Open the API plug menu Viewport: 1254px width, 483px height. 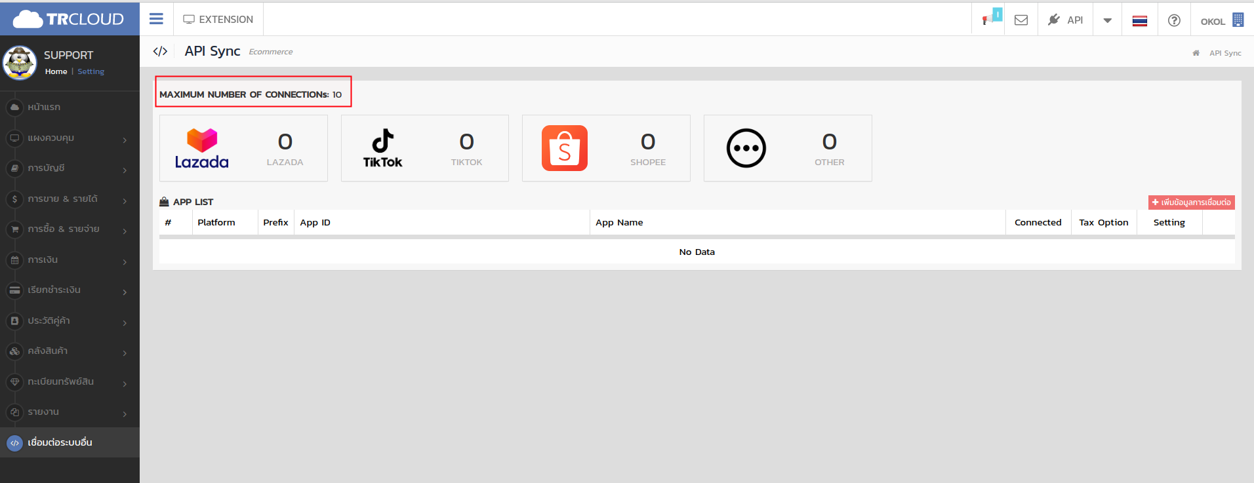[1065, 20]
